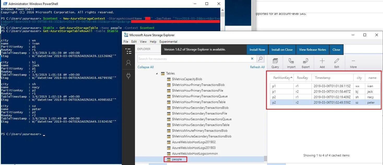Select $MetricsHourSecondaryTransactionsBlob table
This screenshot has height=165, width=383.
coord(200,108)
